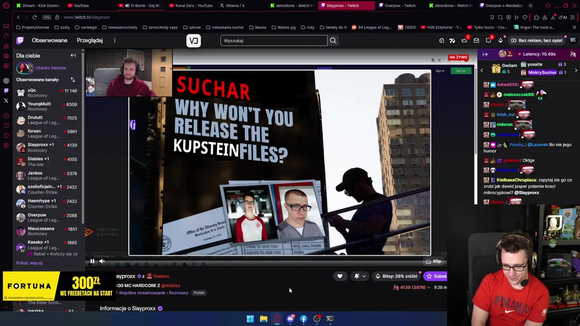Image resolution: width=580 pixels, height=326 pixels.
Task: Click Bez reklam, bez opłat button
Action: (536, 40)
